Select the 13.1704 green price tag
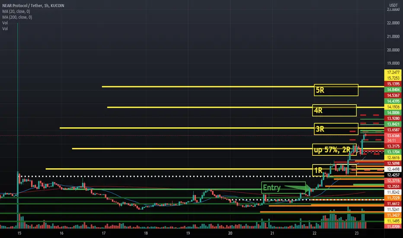 (393, 152)
